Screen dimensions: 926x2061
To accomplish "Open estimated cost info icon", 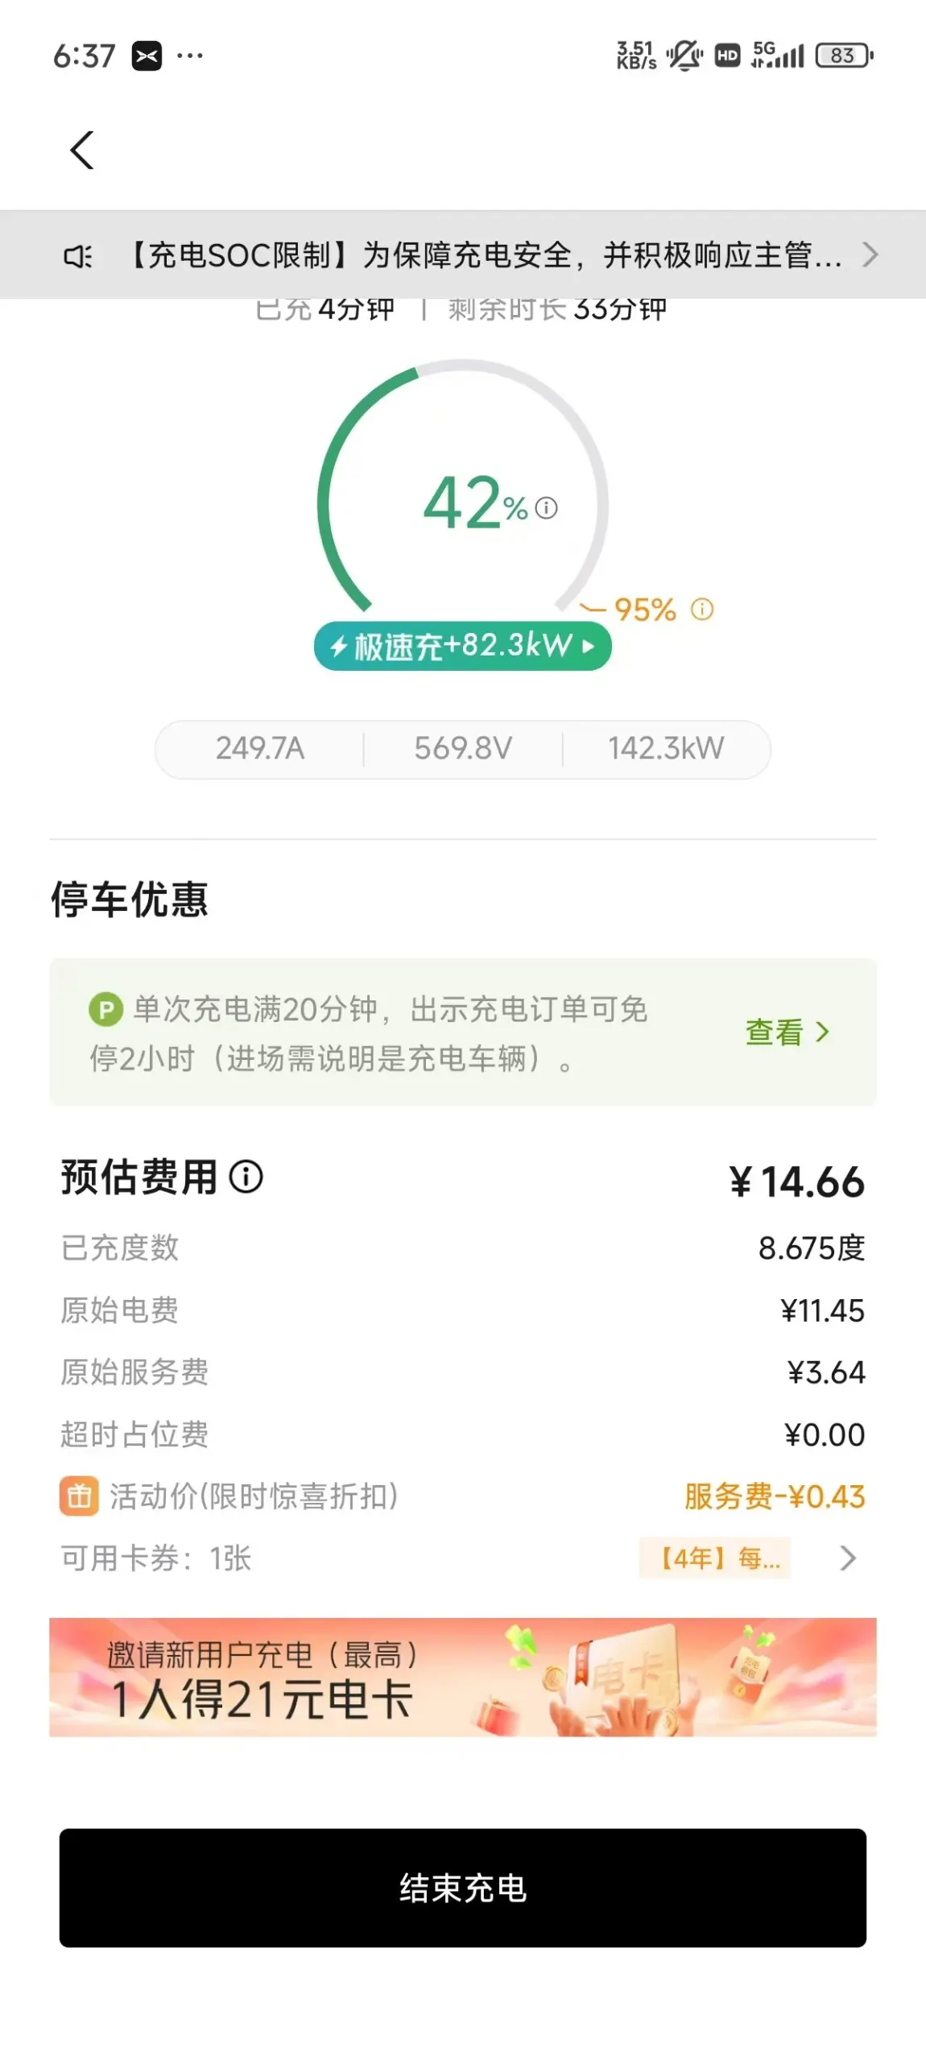I will click(246, 1176).
